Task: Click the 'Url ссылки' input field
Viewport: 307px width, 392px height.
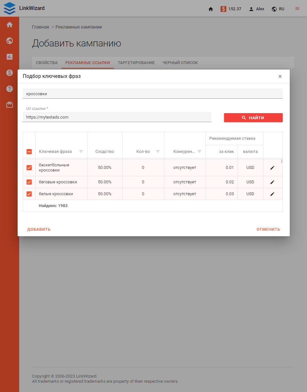Action: 117,117
